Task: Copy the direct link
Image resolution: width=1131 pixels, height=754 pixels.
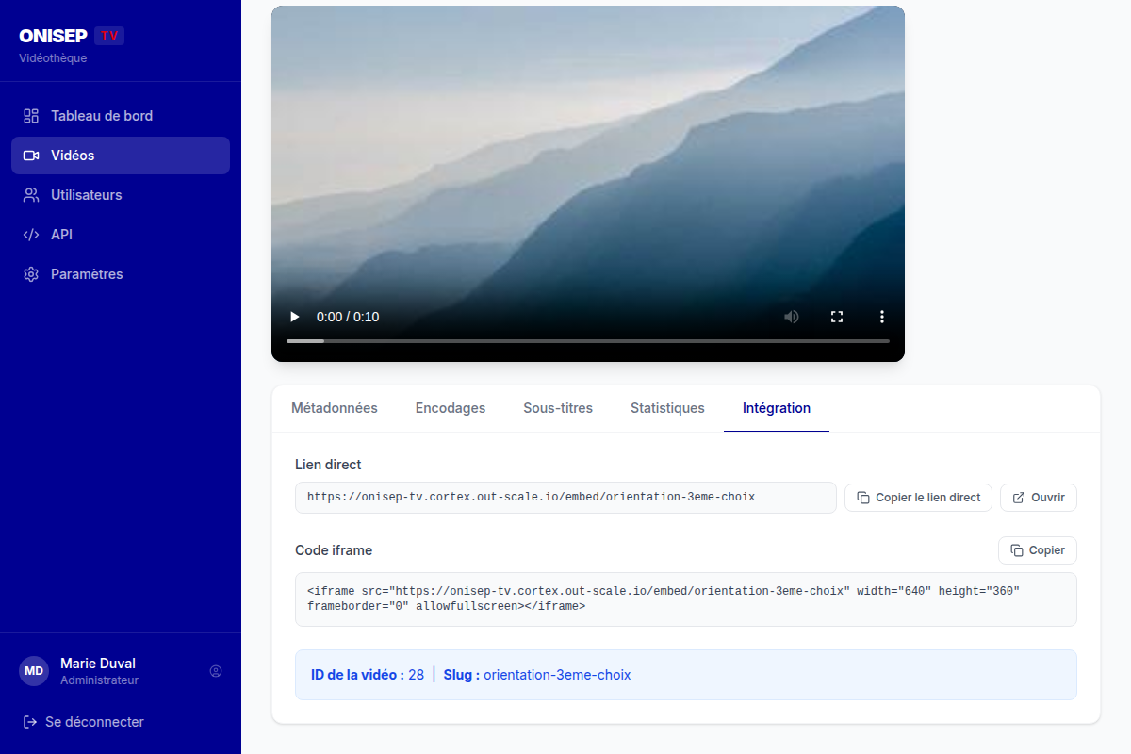Action: tap(918, 498)
